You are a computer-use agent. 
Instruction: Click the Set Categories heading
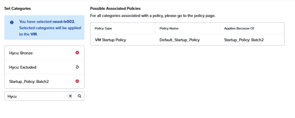(18, 9)
